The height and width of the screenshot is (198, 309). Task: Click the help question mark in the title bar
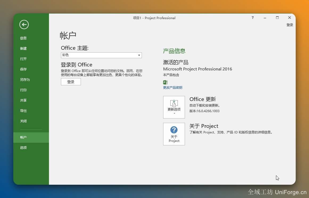coord(253,18)
